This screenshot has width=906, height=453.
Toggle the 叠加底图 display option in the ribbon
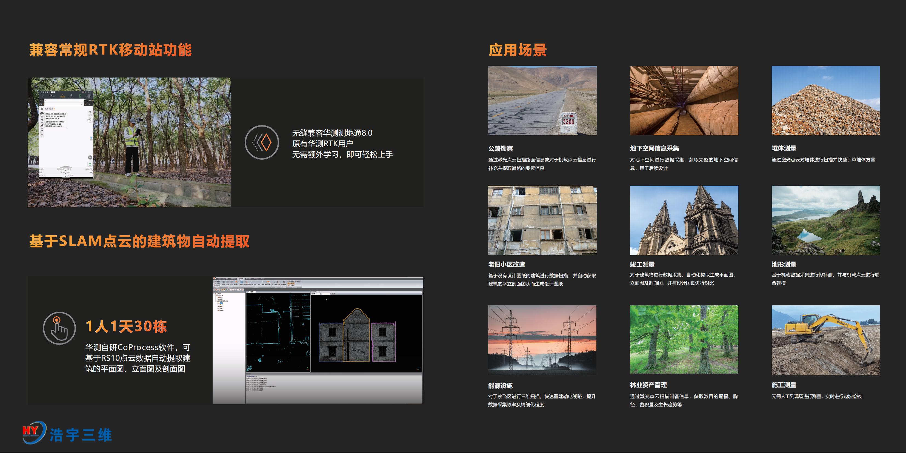tap(291, 281)
